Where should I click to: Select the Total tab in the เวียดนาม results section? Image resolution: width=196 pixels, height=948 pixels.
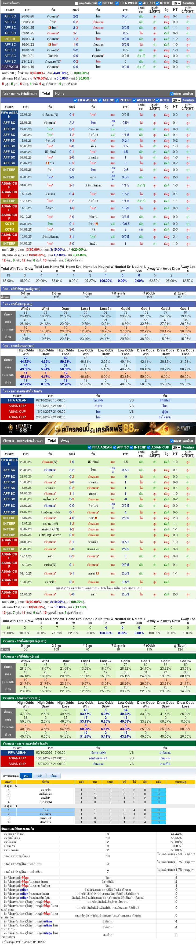(x=52, y=440)
